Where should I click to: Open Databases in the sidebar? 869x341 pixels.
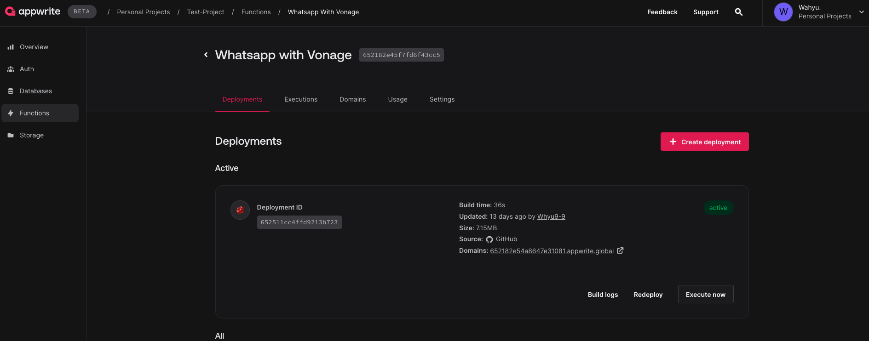coord(40,91)
